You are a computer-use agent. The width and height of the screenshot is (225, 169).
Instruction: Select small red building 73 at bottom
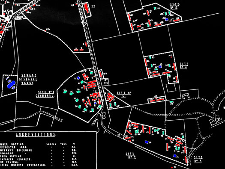coord(172,167)
